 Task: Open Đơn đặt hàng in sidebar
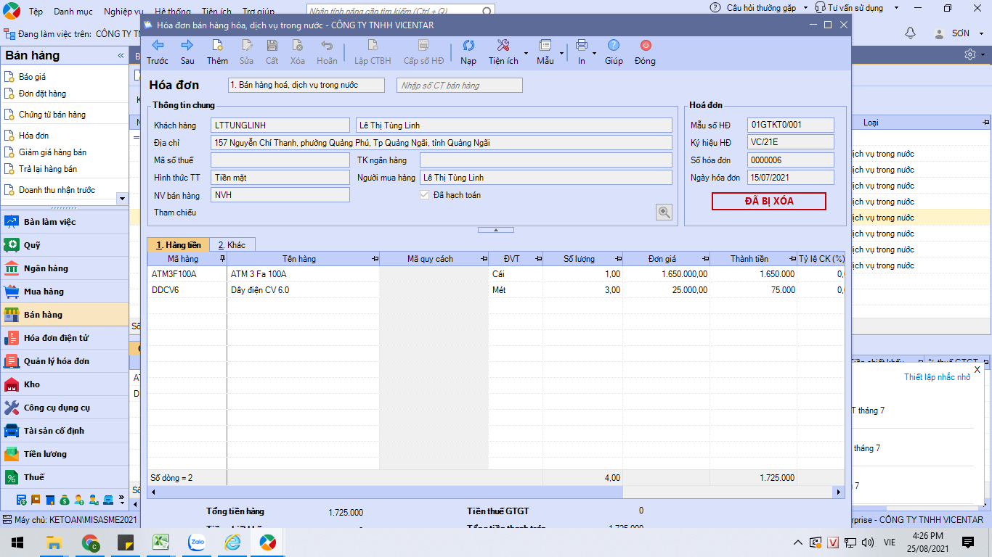[x=42, y=94]
